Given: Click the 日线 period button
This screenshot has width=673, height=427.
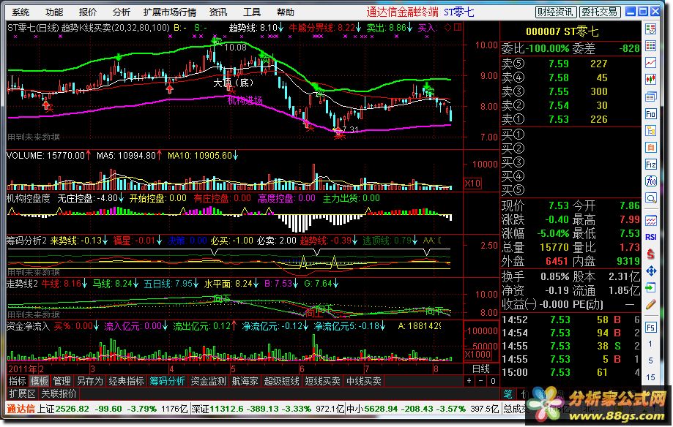Looking at the screenshot, I should [x=481, y=369].
